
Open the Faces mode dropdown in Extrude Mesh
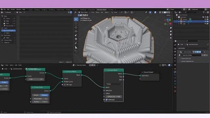pyautogui.click(x=114, y=84)
